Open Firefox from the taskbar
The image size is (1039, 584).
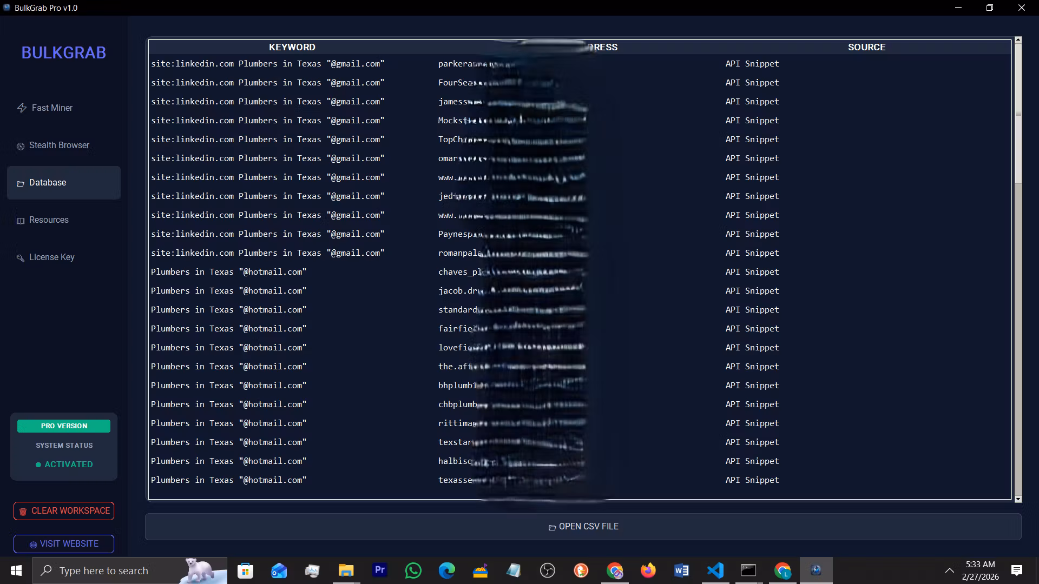(x=648, y=570)
